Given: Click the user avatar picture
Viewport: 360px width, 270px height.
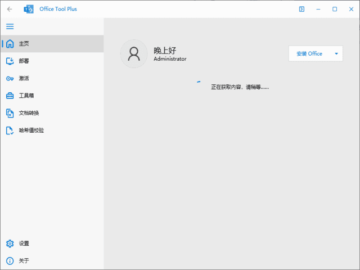Looking at the screenshot, I should 134,54.
